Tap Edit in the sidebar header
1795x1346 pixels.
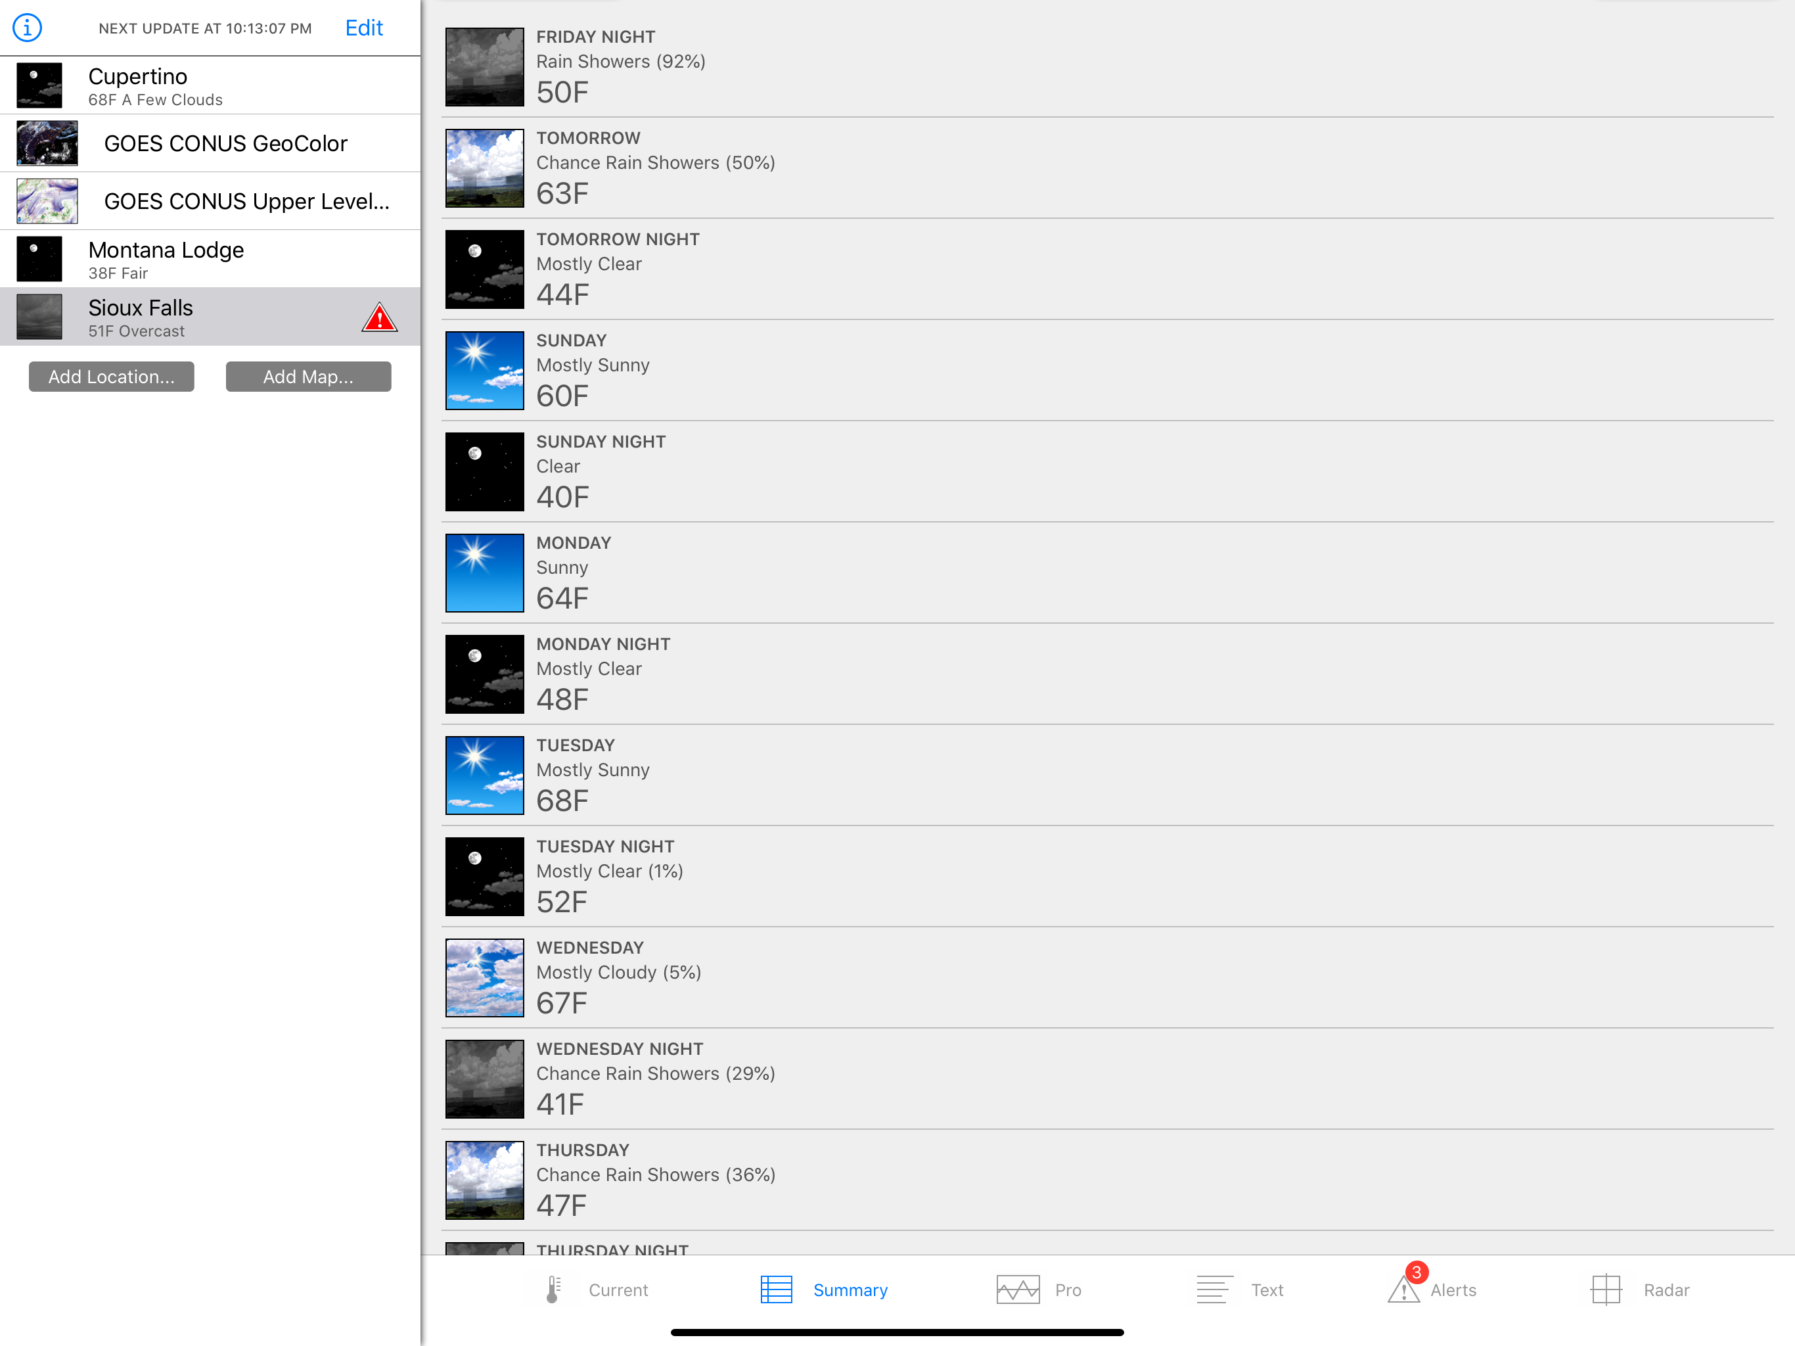click(363, 28)
